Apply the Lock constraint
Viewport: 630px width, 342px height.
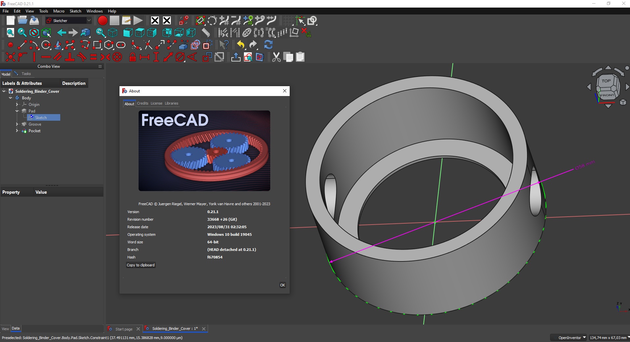[132, 57]
